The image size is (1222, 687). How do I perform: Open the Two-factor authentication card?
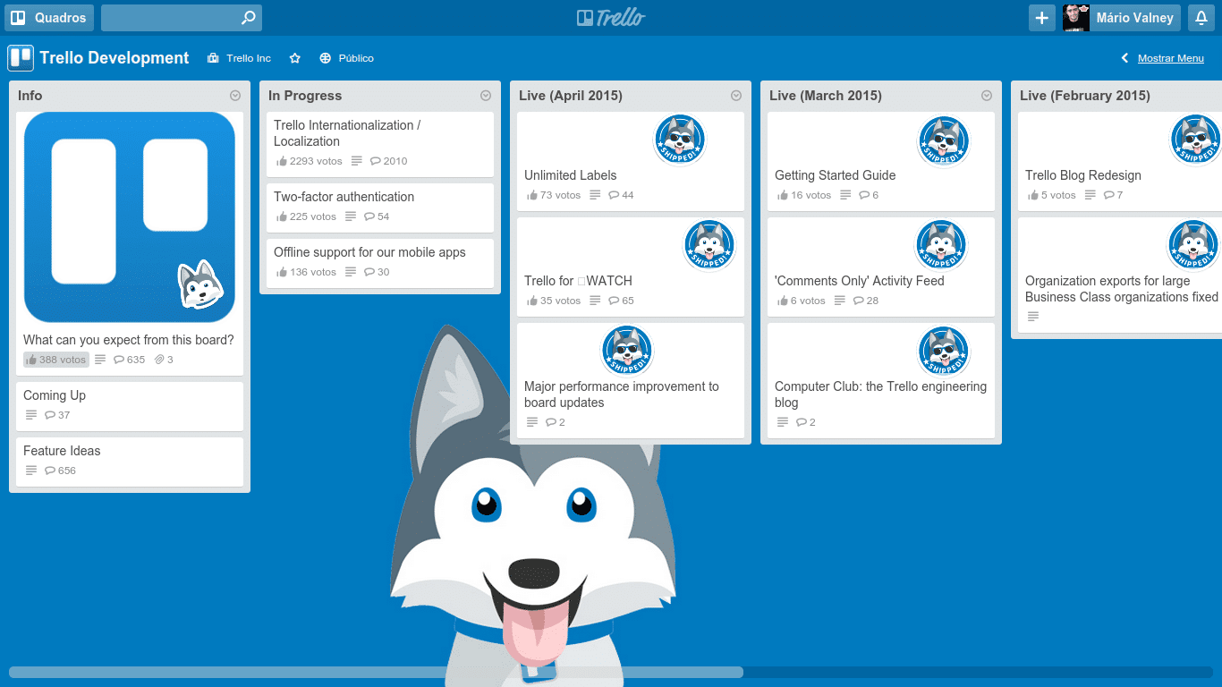coord(344,197)
